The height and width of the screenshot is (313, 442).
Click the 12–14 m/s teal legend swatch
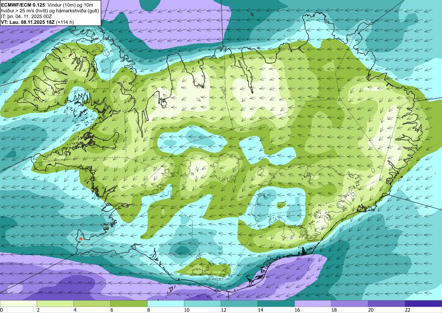[239, 303]
